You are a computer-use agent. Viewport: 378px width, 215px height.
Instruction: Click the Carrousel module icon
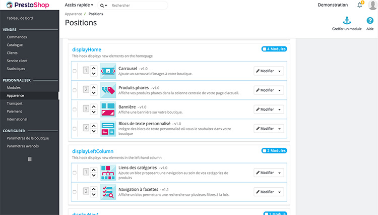coord(108,71)
